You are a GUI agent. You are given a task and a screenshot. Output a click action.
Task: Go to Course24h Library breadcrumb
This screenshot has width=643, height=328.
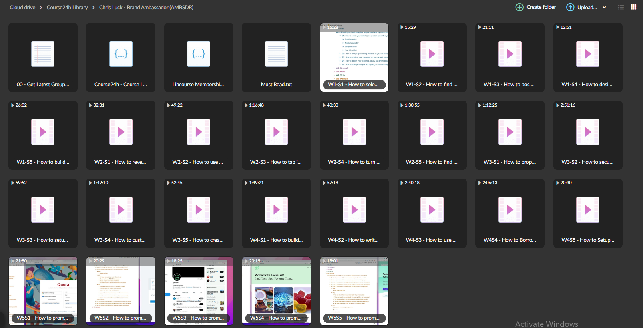[x=67, y=7]
